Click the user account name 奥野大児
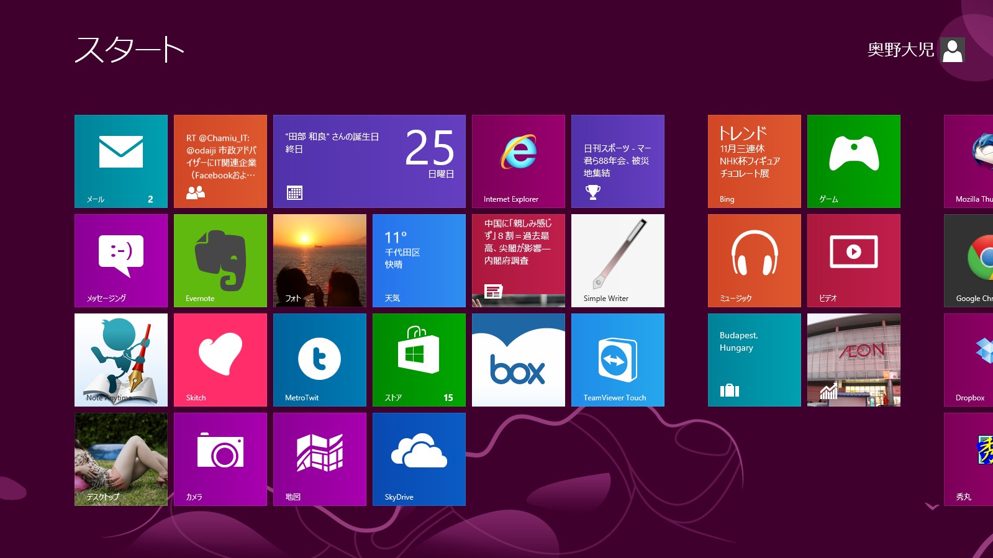The image size is (993, 558). tap(900, 50)
